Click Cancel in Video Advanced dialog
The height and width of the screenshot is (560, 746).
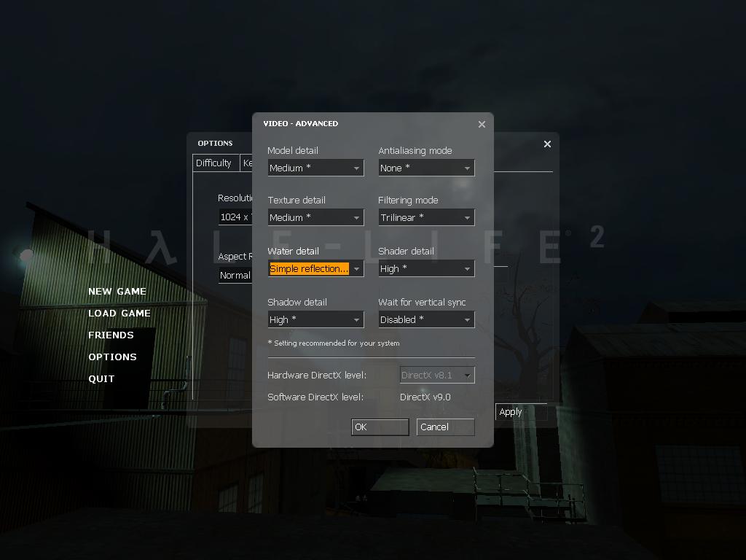tap(445, 427)
